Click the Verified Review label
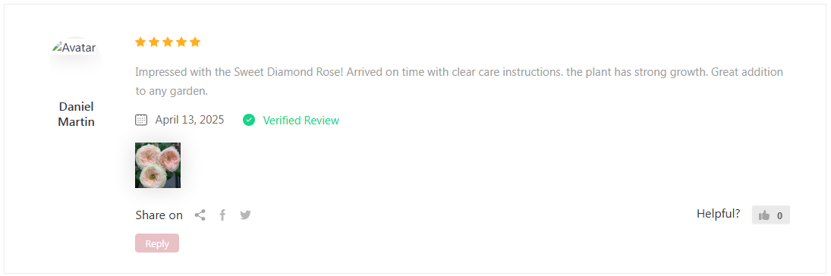 pos(301,121)
